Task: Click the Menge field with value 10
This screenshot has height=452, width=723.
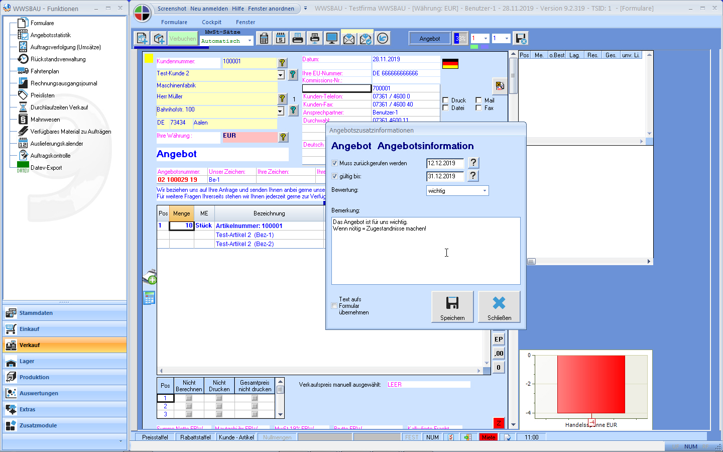Action: click(182, 225)
